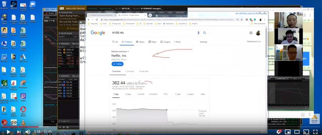Image resolution: width=322 pixels, height=135 pixels.
Task: Enter full screen mode
Action: click(315, 132)
